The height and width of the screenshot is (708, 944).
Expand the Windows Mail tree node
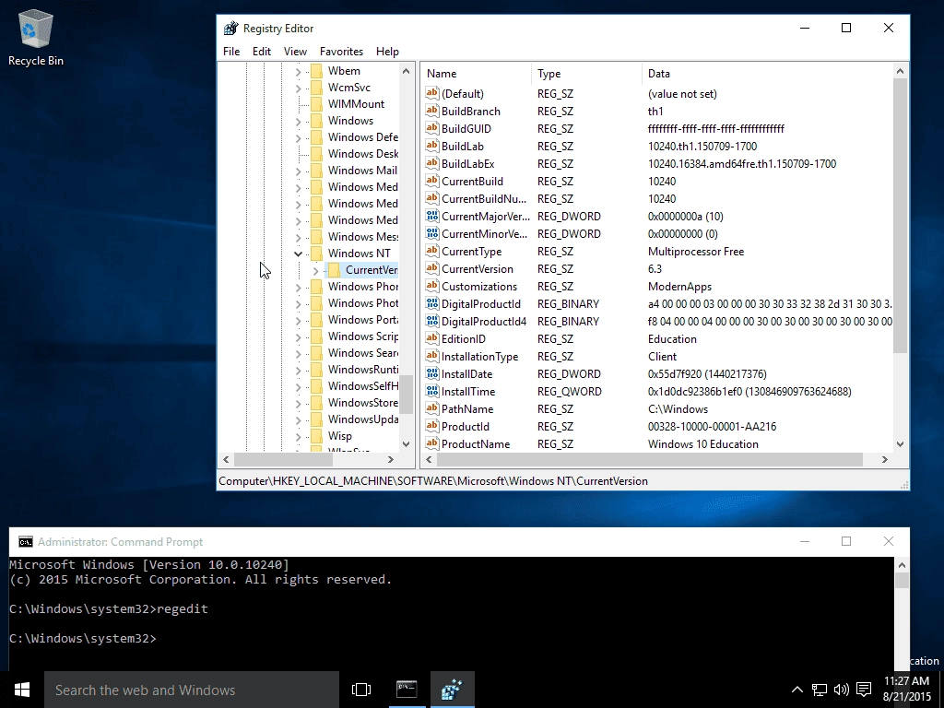tap(298, 171)
